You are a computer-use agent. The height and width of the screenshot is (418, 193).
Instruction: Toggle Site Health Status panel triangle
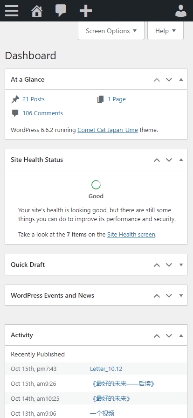[x=181, y=160]
